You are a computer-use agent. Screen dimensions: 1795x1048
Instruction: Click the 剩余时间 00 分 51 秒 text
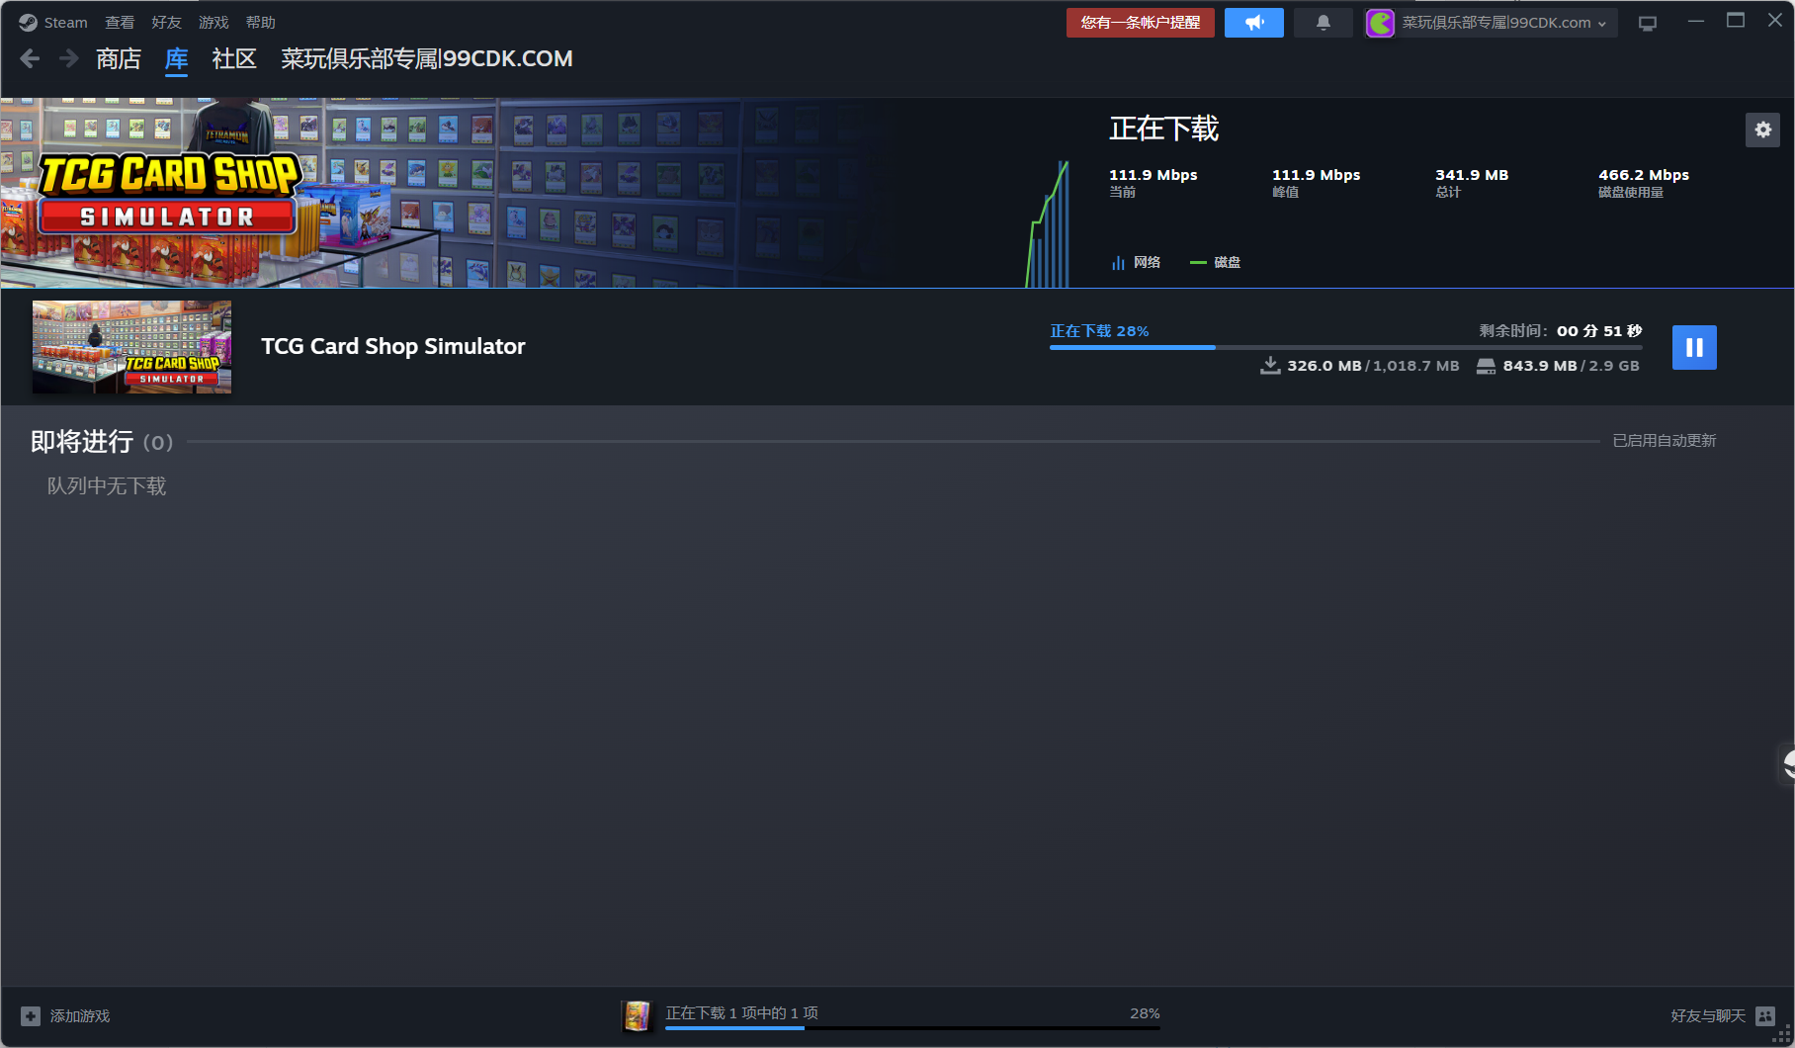1560,331
